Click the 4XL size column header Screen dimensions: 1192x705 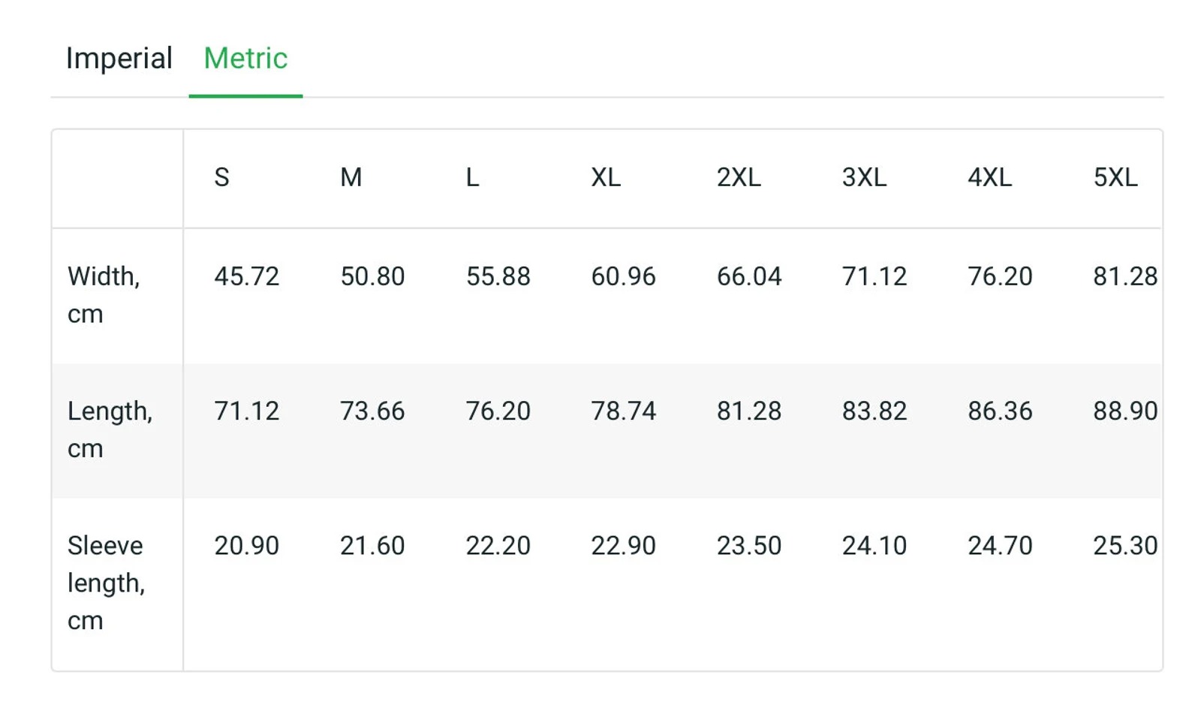[989, 178]
